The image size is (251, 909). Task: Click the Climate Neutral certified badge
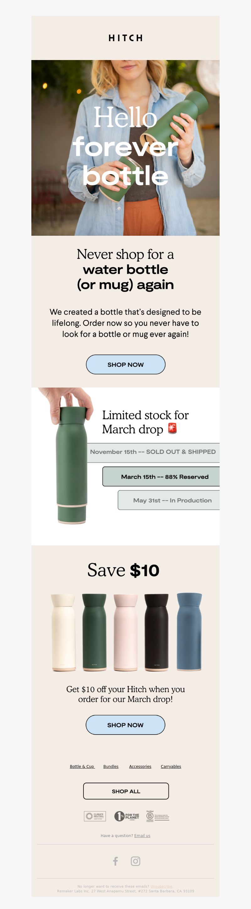click(x=95, y=816)
